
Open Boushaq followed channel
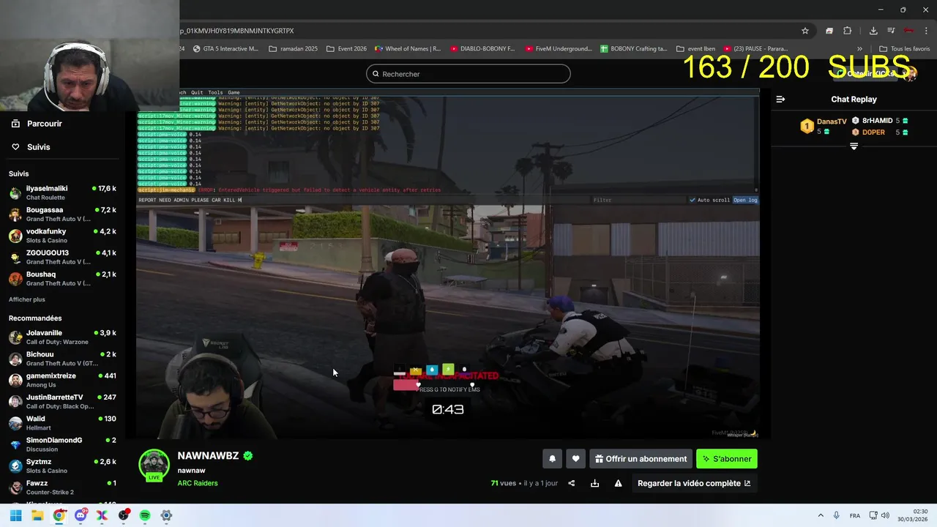click(x=62, y=278)
